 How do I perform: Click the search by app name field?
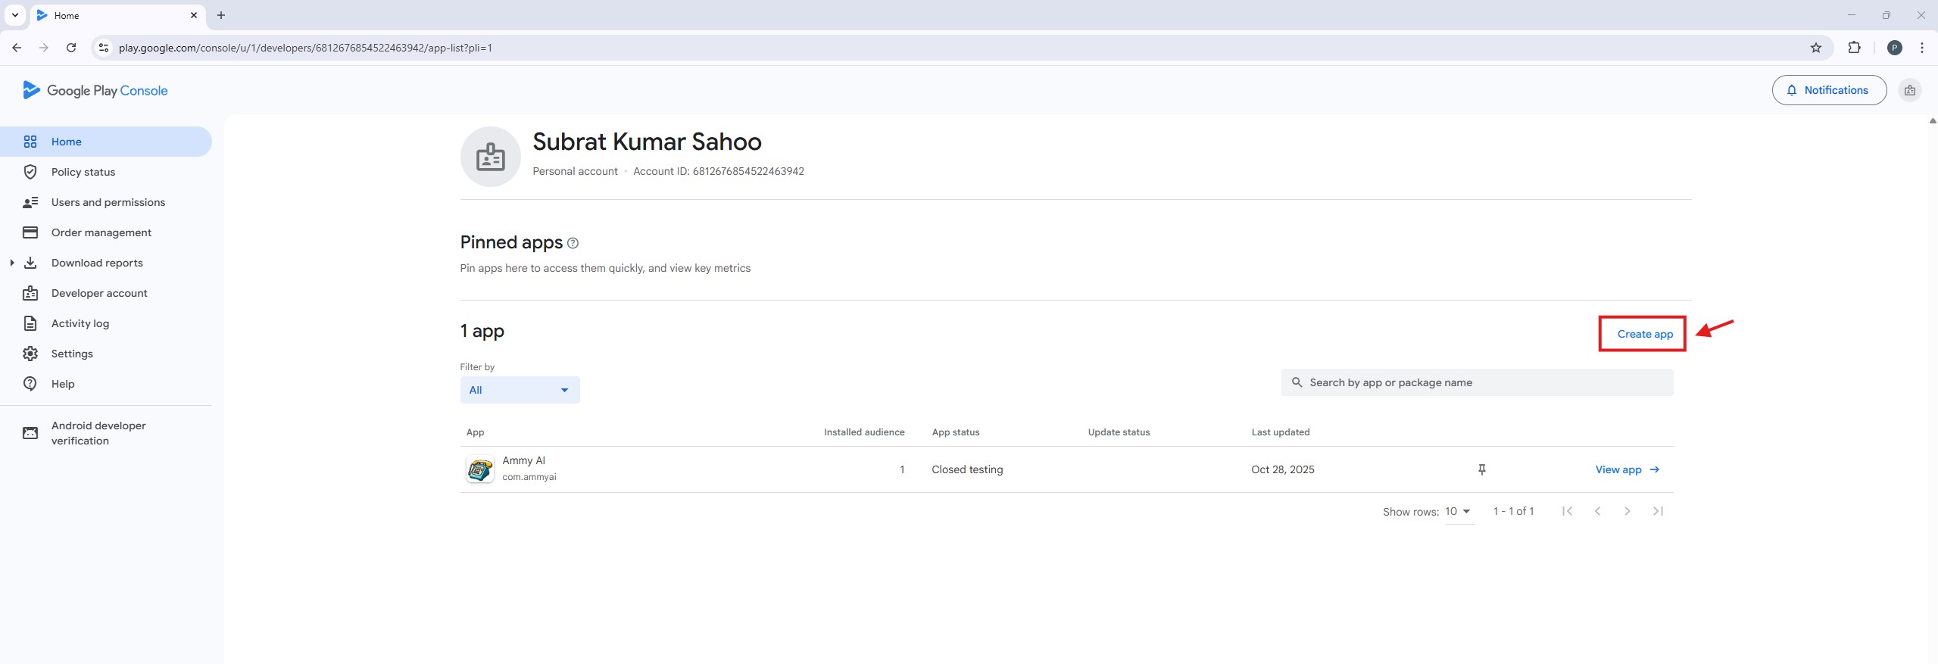[x=1477, y=382]
